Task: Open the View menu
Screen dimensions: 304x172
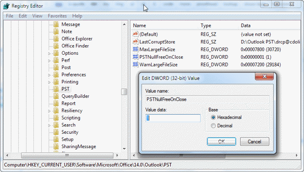Action: tap(37, 16)
